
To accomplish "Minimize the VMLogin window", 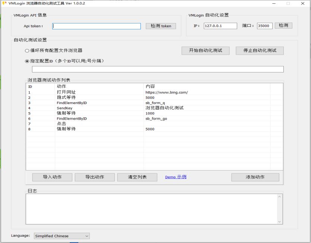I will click(274, 3).
